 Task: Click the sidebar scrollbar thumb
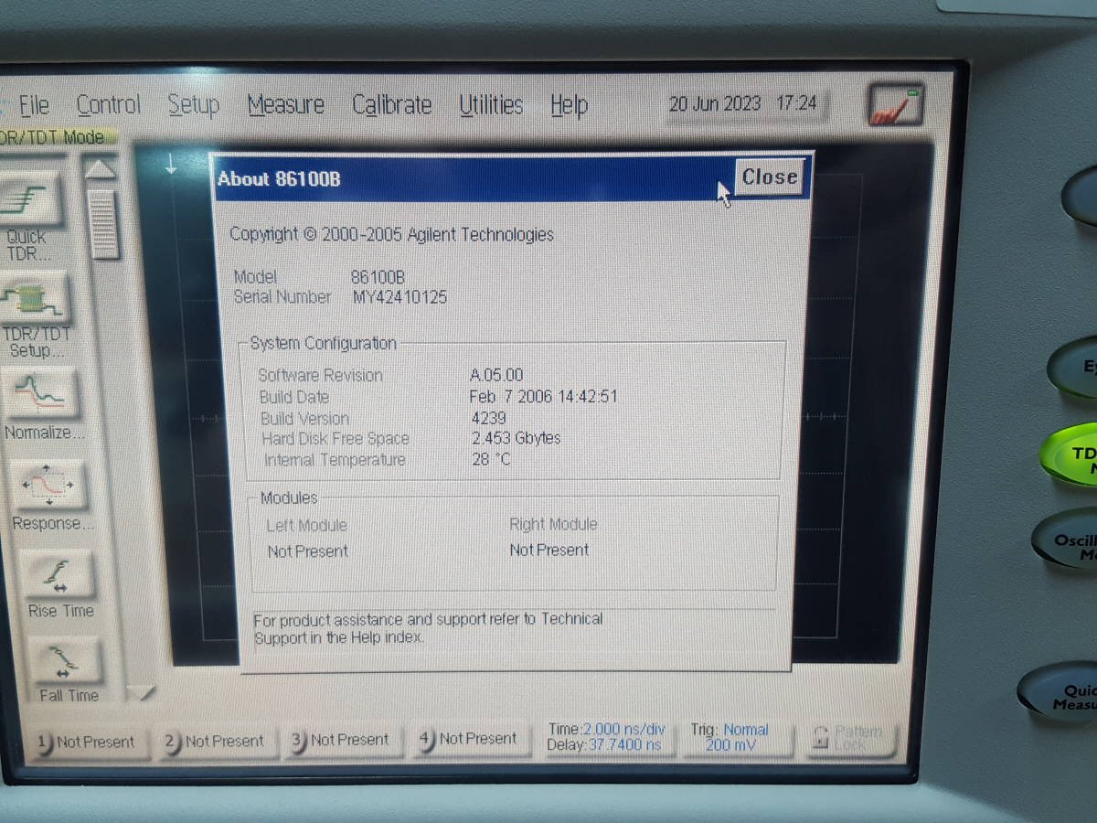(x=103, y=224)
